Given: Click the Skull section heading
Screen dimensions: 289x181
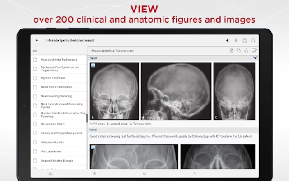Looking at the screenshot, I should (x=93, y=58).
